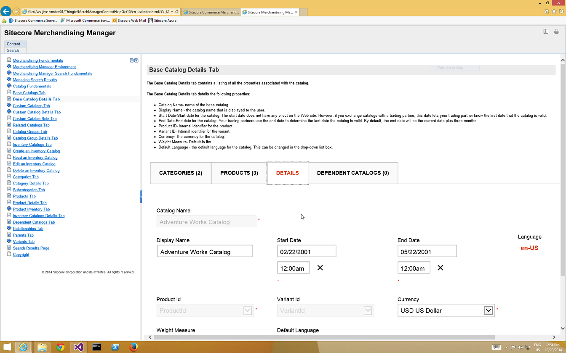Expand all table of contents entries
This screenshot has height=353, width=566.
click(136, 61)
